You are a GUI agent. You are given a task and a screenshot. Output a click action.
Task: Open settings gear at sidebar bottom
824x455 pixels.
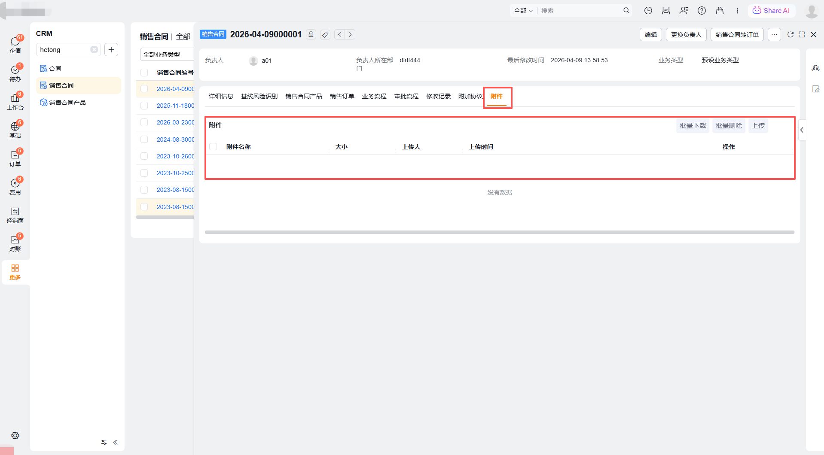pos(15,435)
